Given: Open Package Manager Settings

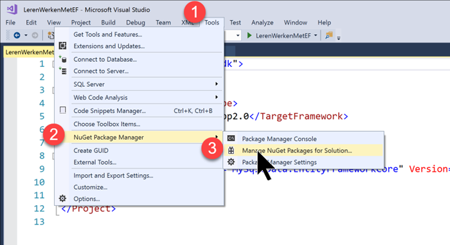Looking at the screenshot, I should point(304,162).
